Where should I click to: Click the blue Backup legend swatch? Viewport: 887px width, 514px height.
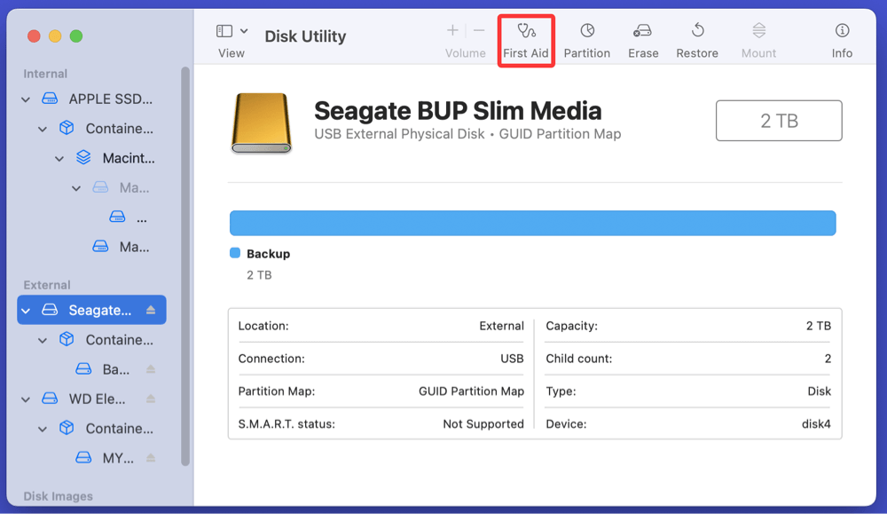click(235, 253)
